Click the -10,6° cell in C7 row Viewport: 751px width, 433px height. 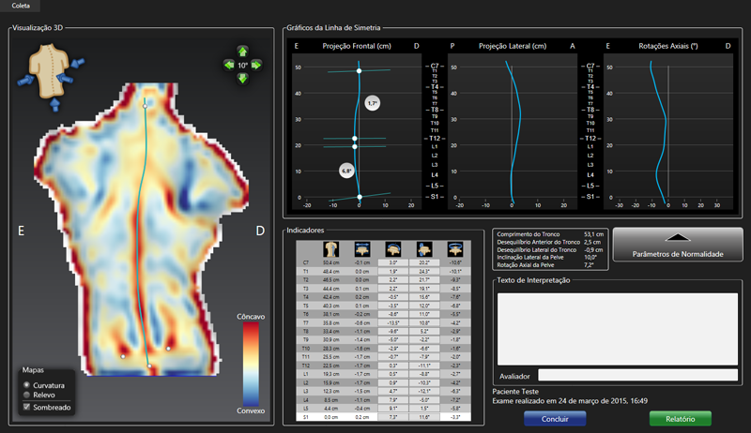(x=455, y=262)
